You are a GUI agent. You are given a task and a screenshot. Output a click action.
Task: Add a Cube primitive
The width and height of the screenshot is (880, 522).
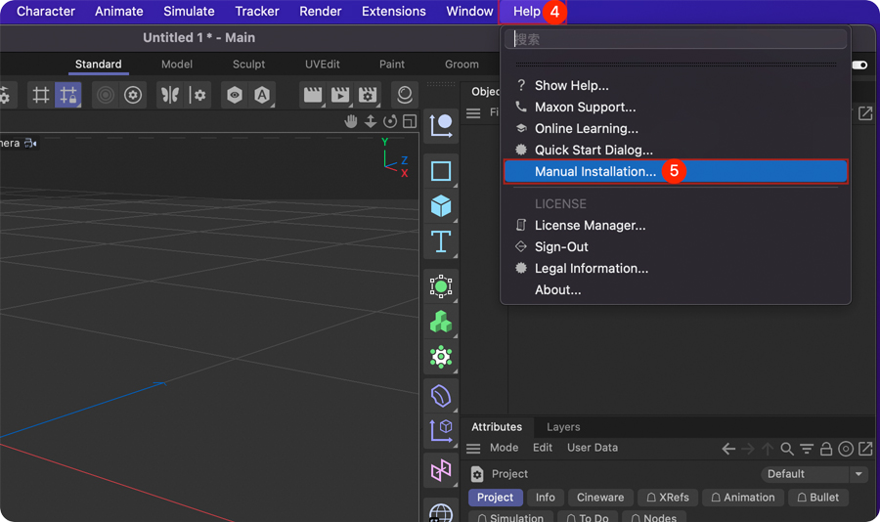click(441, 206)
